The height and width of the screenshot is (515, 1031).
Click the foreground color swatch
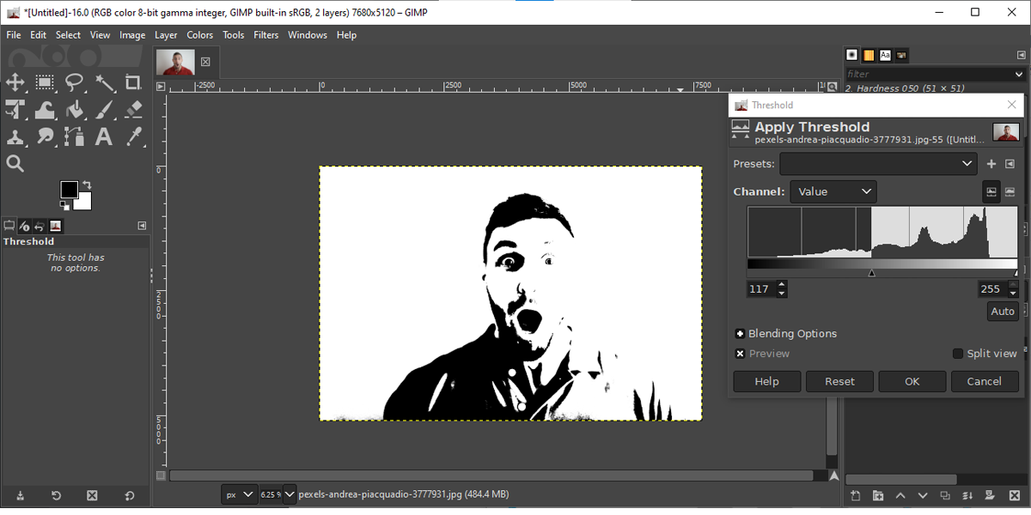[70, 190]
